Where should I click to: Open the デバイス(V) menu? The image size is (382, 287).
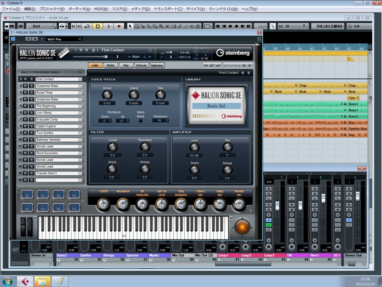195,9
